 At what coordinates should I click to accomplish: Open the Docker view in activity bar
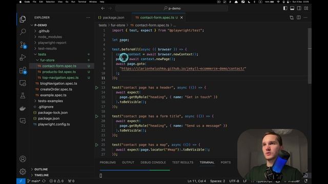point(23,108)
